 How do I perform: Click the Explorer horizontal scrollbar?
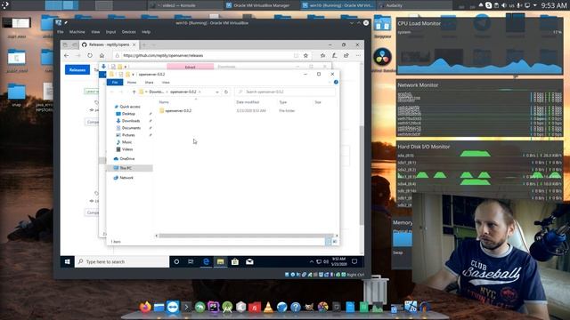coord(246,236)
